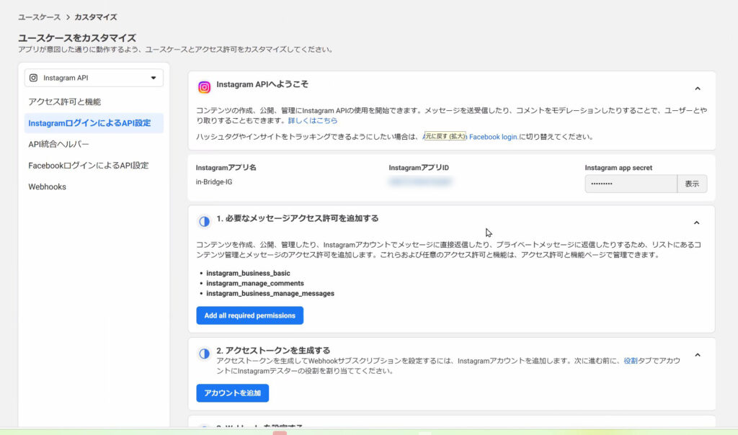Screen dimensions: 738x435
Task: Collapse the step 1 message permissions section
Action: (697, 223)
